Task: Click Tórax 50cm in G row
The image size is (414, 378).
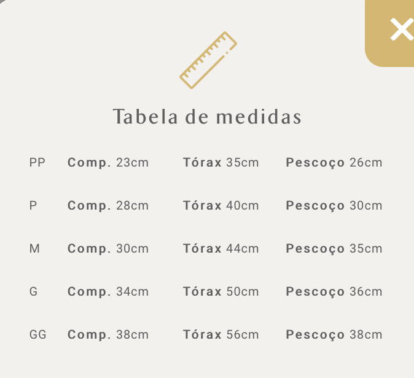Action: pyautogui.click(x=221, y=291)
